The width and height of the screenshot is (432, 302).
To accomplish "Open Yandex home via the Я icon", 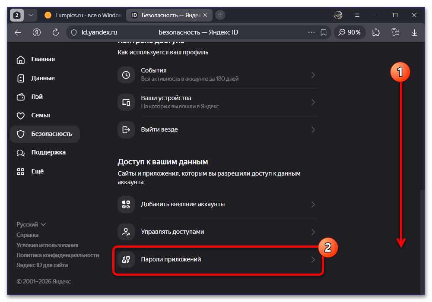I will pyautogui.click(x=37, y=32).
